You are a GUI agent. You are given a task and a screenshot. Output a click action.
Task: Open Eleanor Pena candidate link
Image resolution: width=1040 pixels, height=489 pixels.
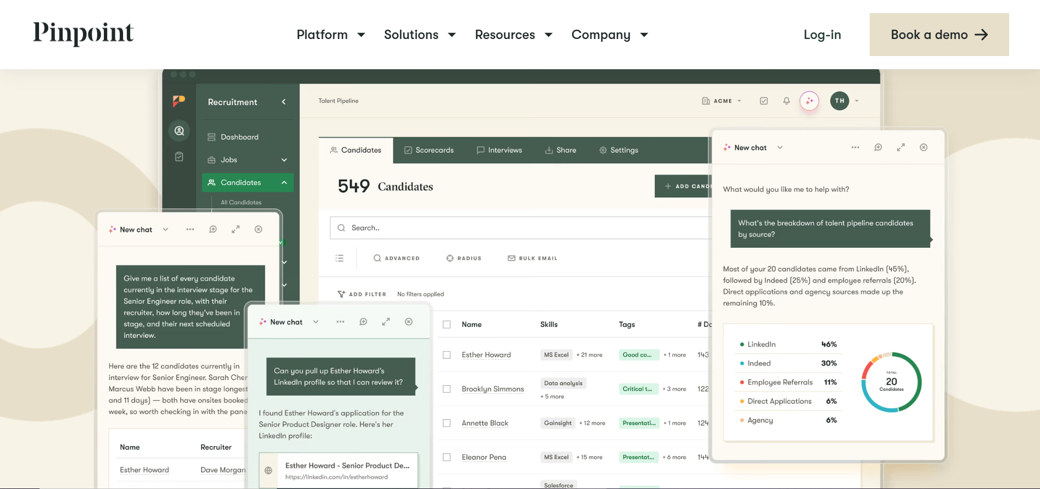click(x=484, y=457)
